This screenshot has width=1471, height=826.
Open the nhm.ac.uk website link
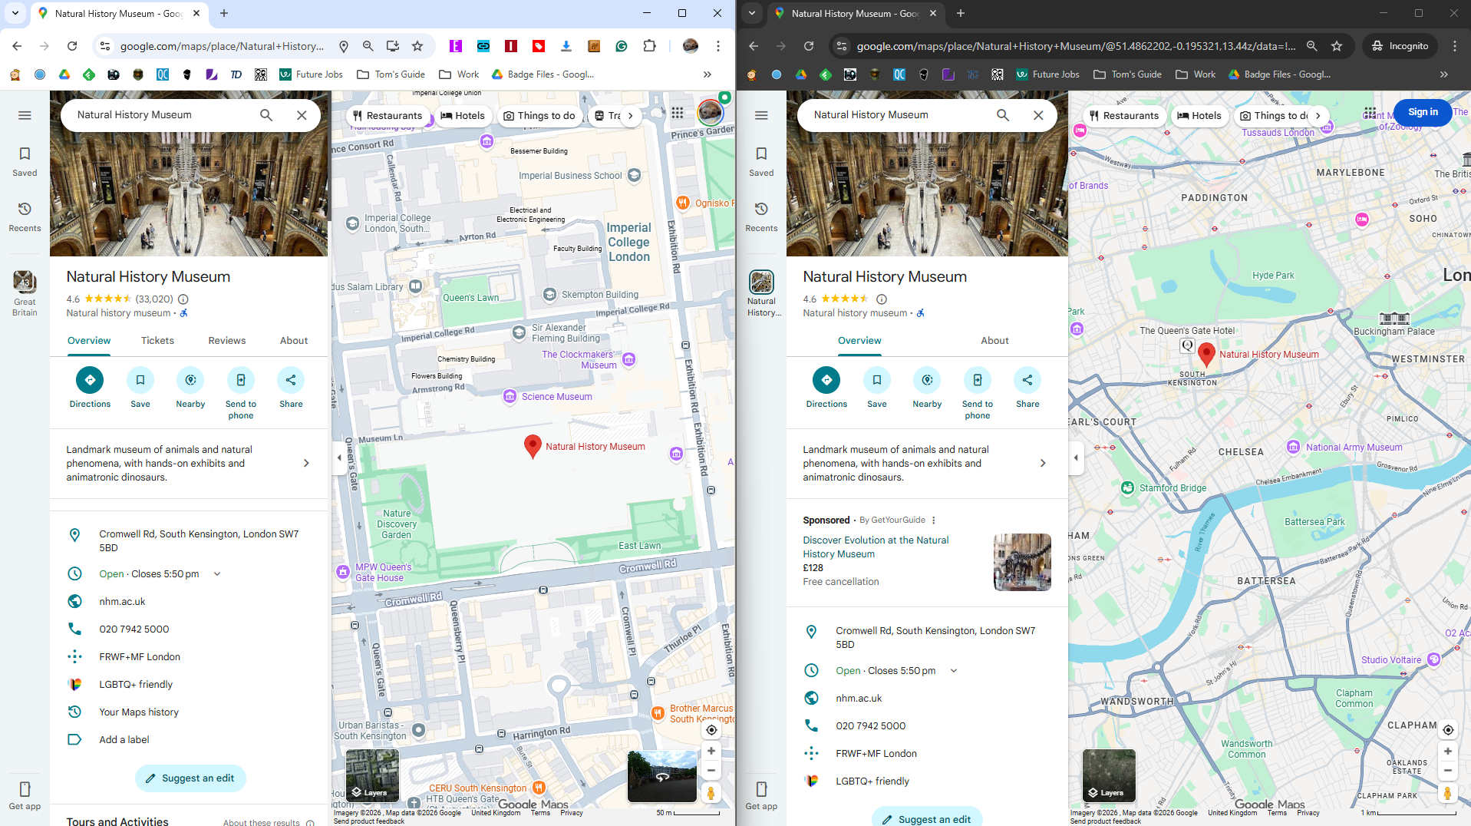point(122,601)
